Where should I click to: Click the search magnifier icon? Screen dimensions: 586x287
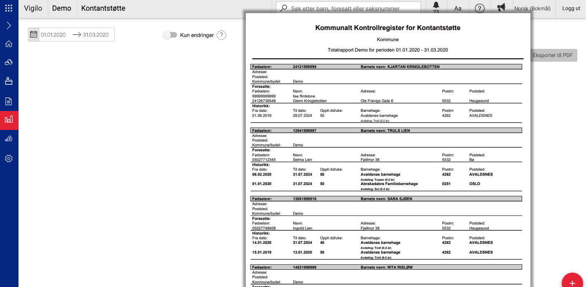tap(284, 8)
